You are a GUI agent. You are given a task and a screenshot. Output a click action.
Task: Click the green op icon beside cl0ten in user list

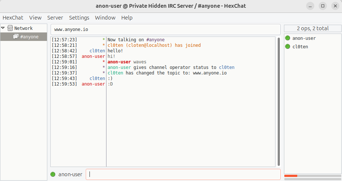(288, 46)
